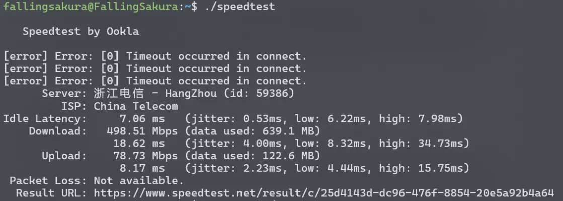Click the "Idle Latency:" label
Image resolution: width=563 pixels, height=201 pixels.
point(45,119)
